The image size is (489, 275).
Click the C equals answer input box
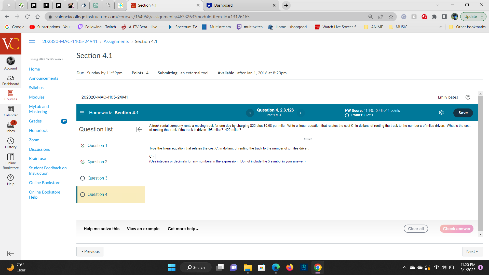tap(158, 156)
